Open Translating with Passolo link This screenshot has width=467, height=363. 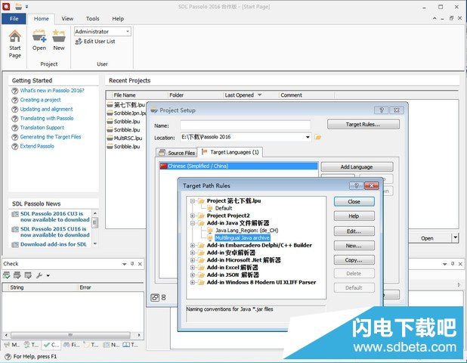tap(46, 118)
